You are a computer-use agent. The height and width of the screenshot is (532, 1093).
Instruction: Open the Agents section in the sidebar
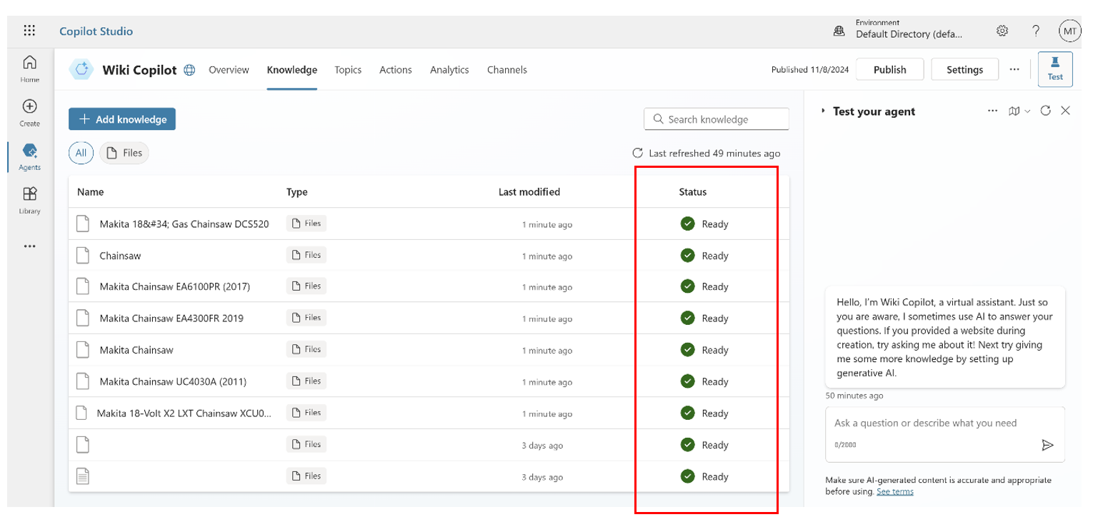coord(29,156)
